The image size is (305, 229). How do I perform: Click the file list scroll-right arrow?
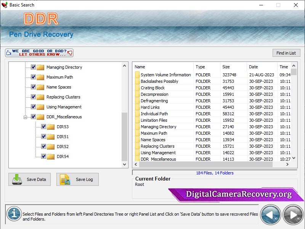point(287,164)
